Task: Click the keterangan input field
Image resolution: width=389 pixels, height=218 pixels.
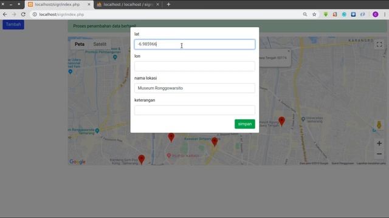Action: tap(194, 110)
